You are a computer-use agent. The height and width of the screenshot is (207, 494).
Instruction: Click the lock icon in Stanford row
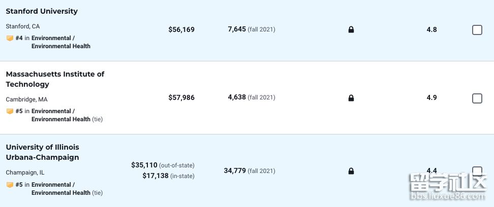pos(351,30)
